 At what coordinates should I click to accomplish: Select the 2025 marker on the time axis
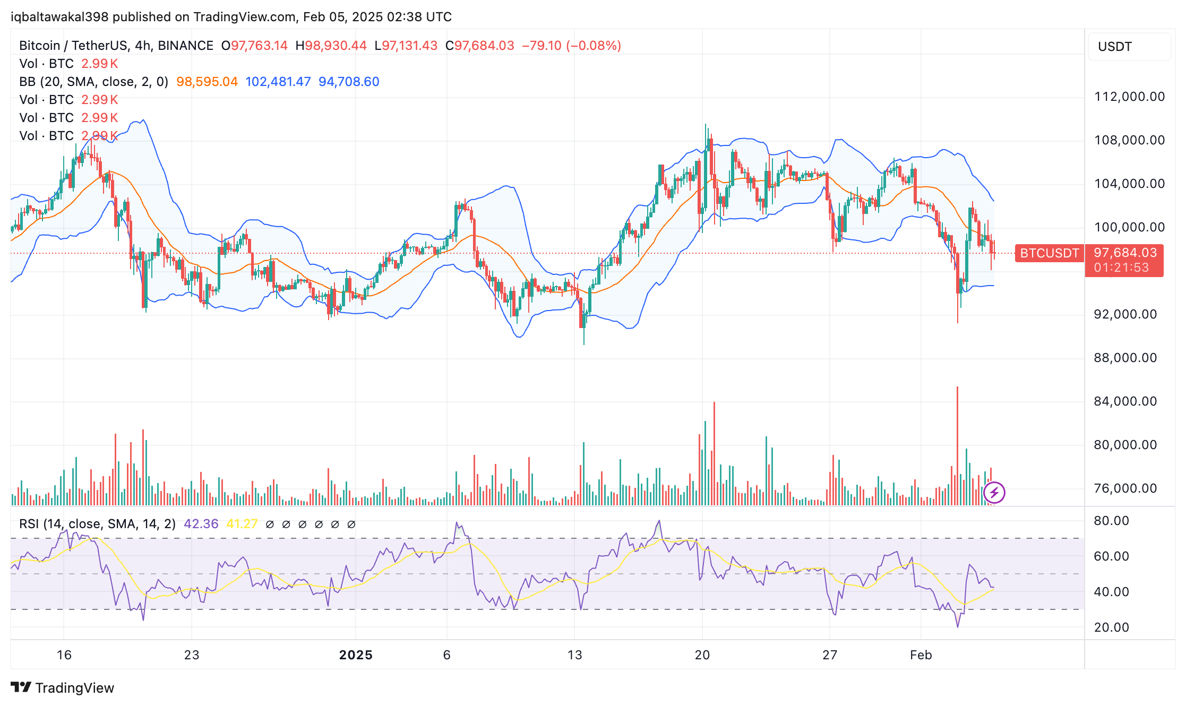pyautogui.click(x=356, y=655)
